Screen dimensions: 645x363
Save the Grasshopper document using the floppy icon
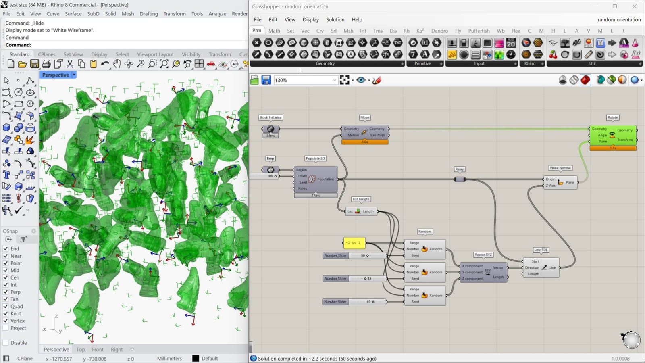tap(266, 80)
